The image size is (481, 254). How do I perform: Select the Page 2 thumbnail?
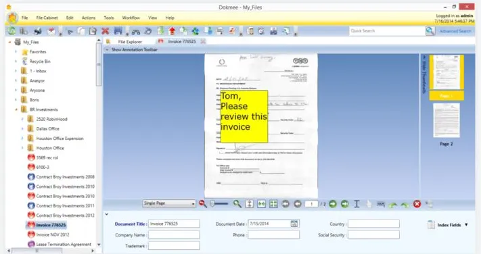[x=446, y=120]
